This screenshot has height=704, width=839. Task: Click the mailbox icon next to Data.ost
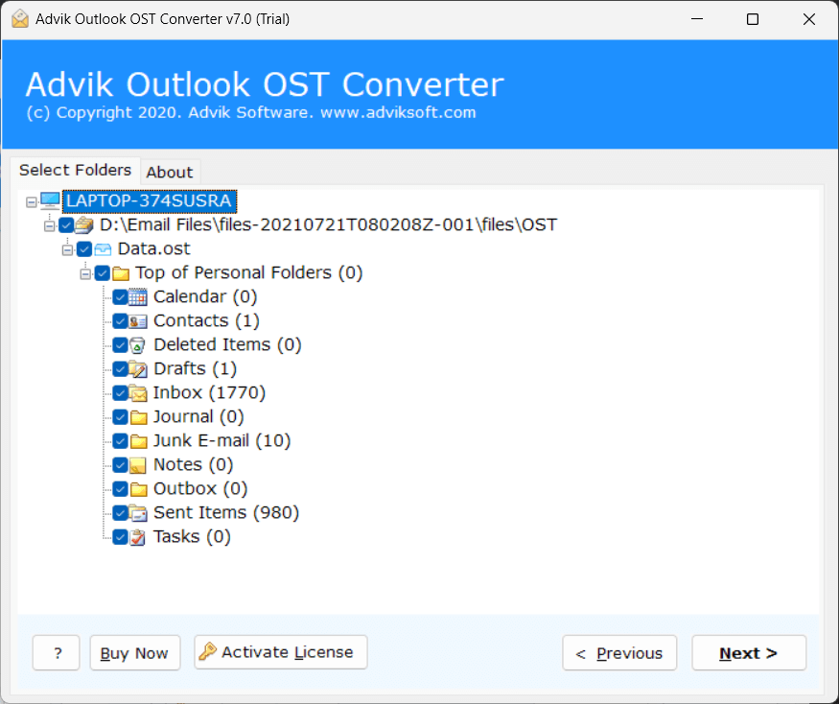pos(103,249)
